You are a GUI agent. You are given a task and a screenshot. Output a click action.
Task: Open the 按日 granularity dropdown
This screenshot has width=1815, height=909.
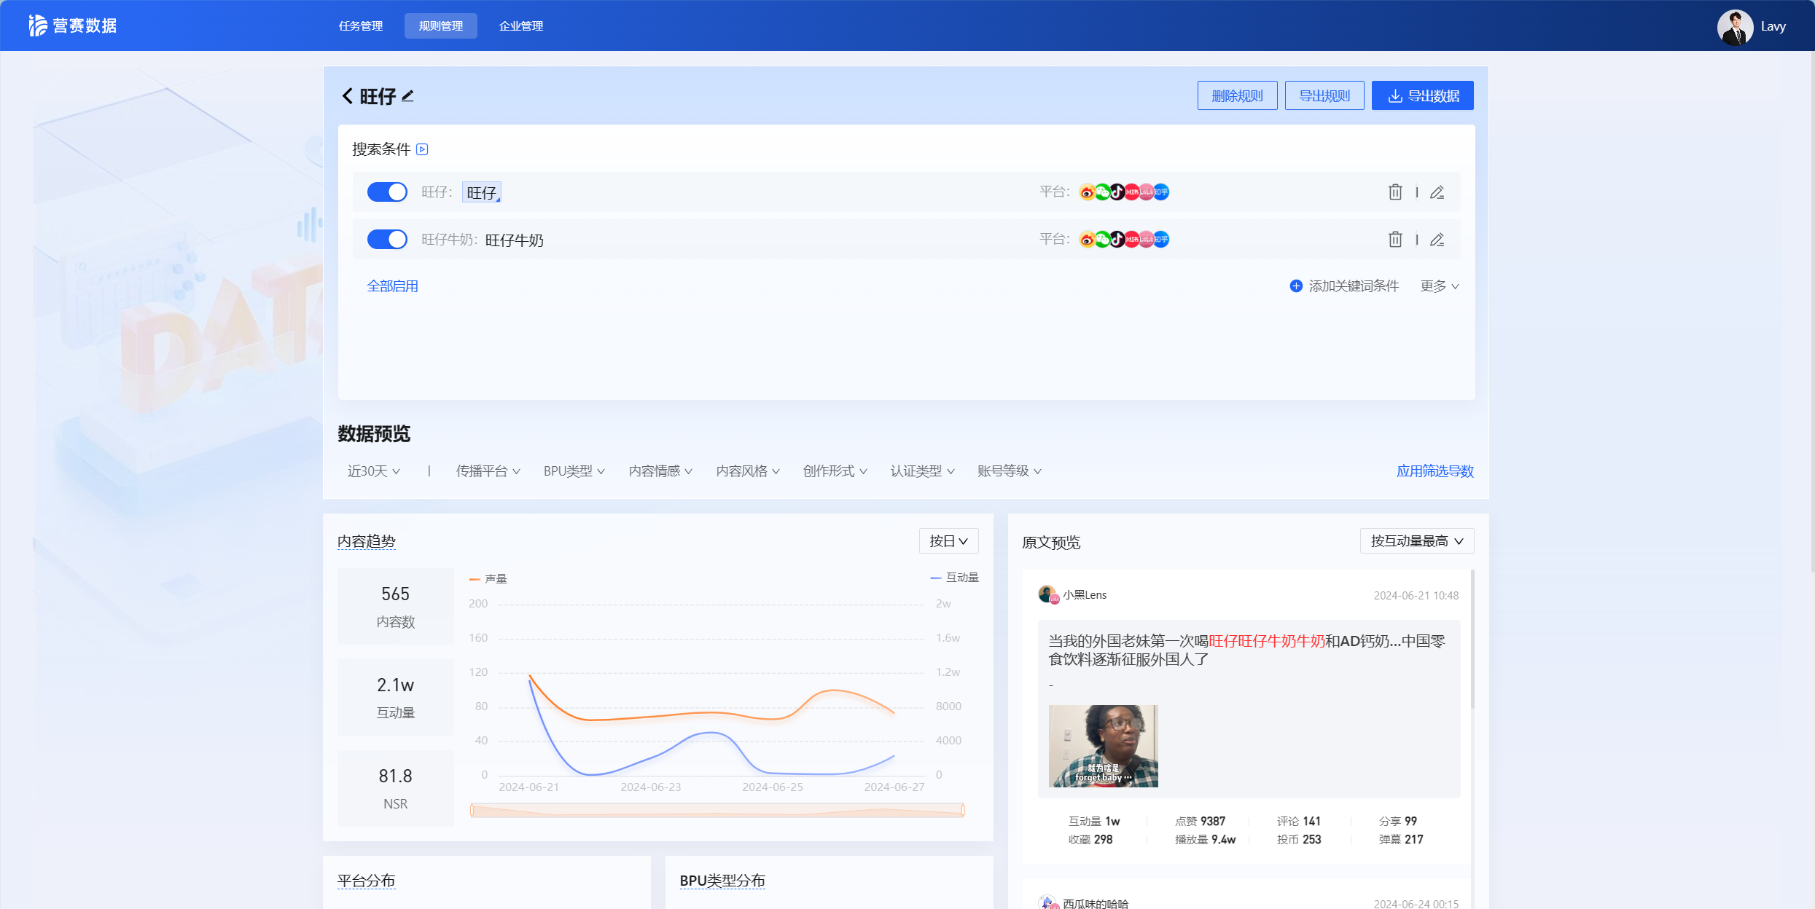(948, 541)
